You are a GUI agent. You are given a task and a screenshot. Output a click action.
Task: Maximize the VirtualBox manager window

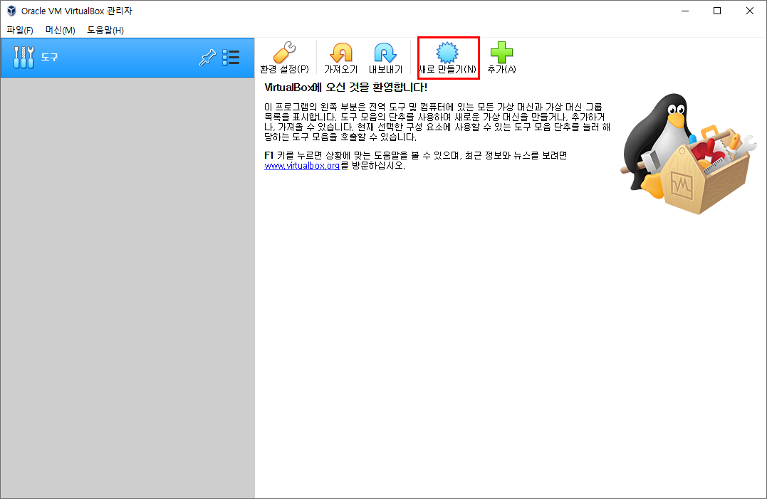click(717, 11)
